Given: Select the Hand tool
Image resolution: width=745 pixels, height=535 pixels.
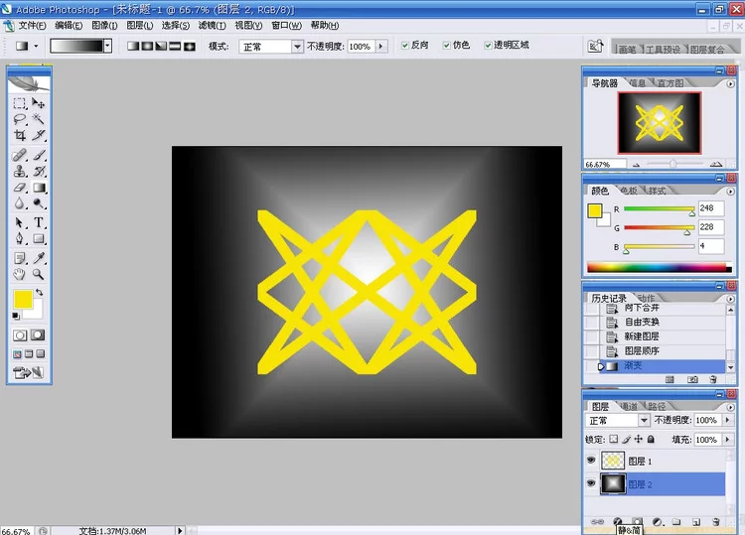Looking at the screenshot, I should (20, 274).
